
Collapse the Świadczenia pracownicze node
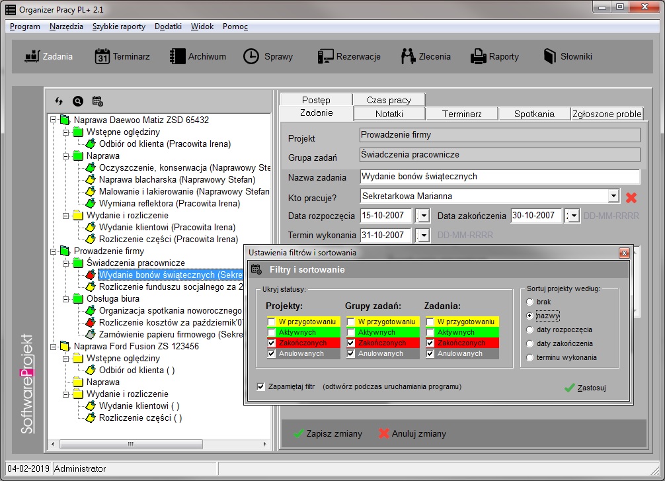66,263
